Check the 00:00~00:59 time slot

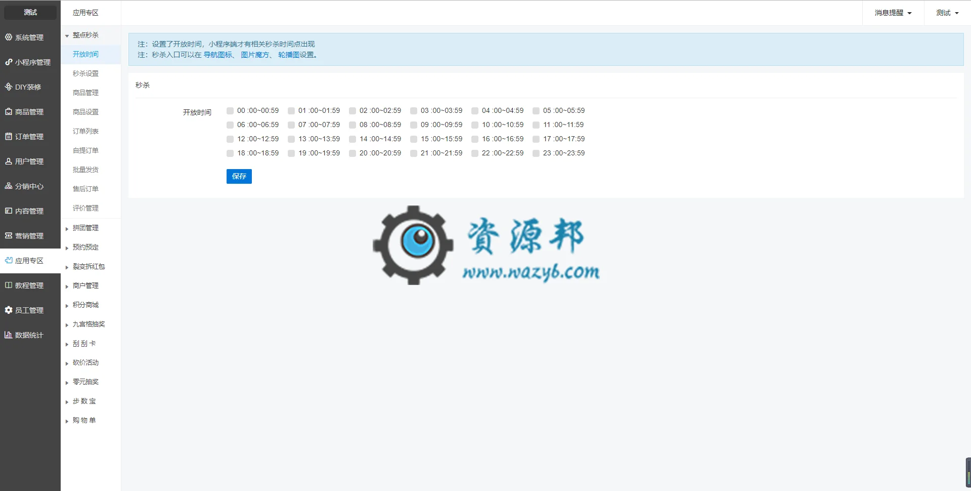pyautogui.click(x=230, y=111)
